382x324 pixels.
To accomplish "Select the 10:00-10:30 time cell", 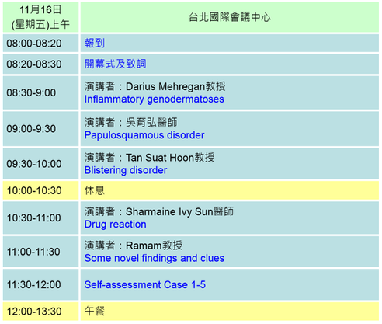I will coord(40,190).
